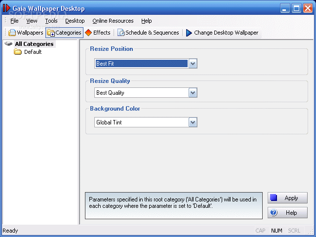This screenshot has width=316, height=237.
Task: Maximize the Gaia Wallpaper Desktop window
Action: coord(296,8)
